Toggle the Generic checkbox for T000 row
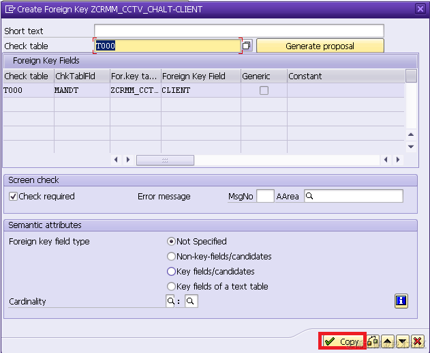Screen dimensions: 430x353 [x=264, y=90]
